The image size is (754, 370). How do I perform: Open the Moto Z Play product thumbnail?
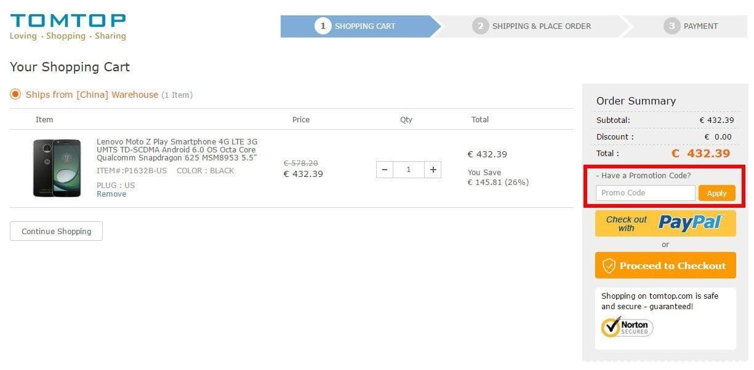pos(57,168)
